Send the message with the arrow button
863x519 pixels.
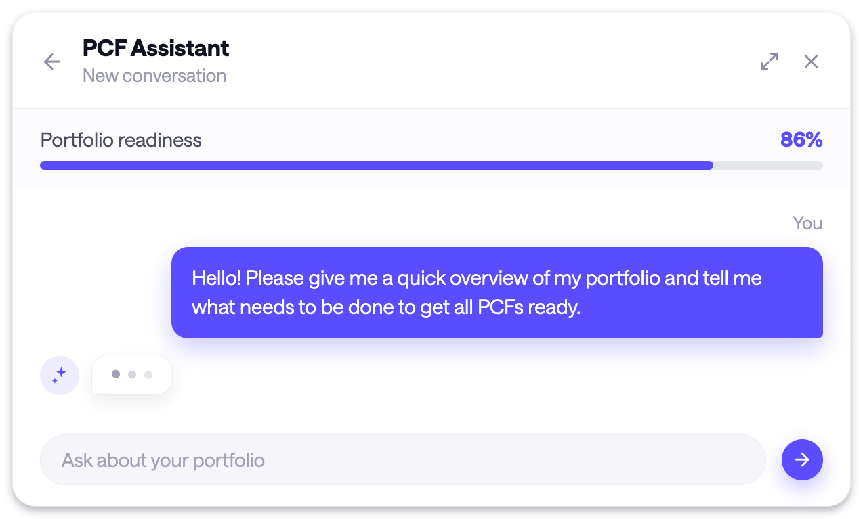[802, 460]
